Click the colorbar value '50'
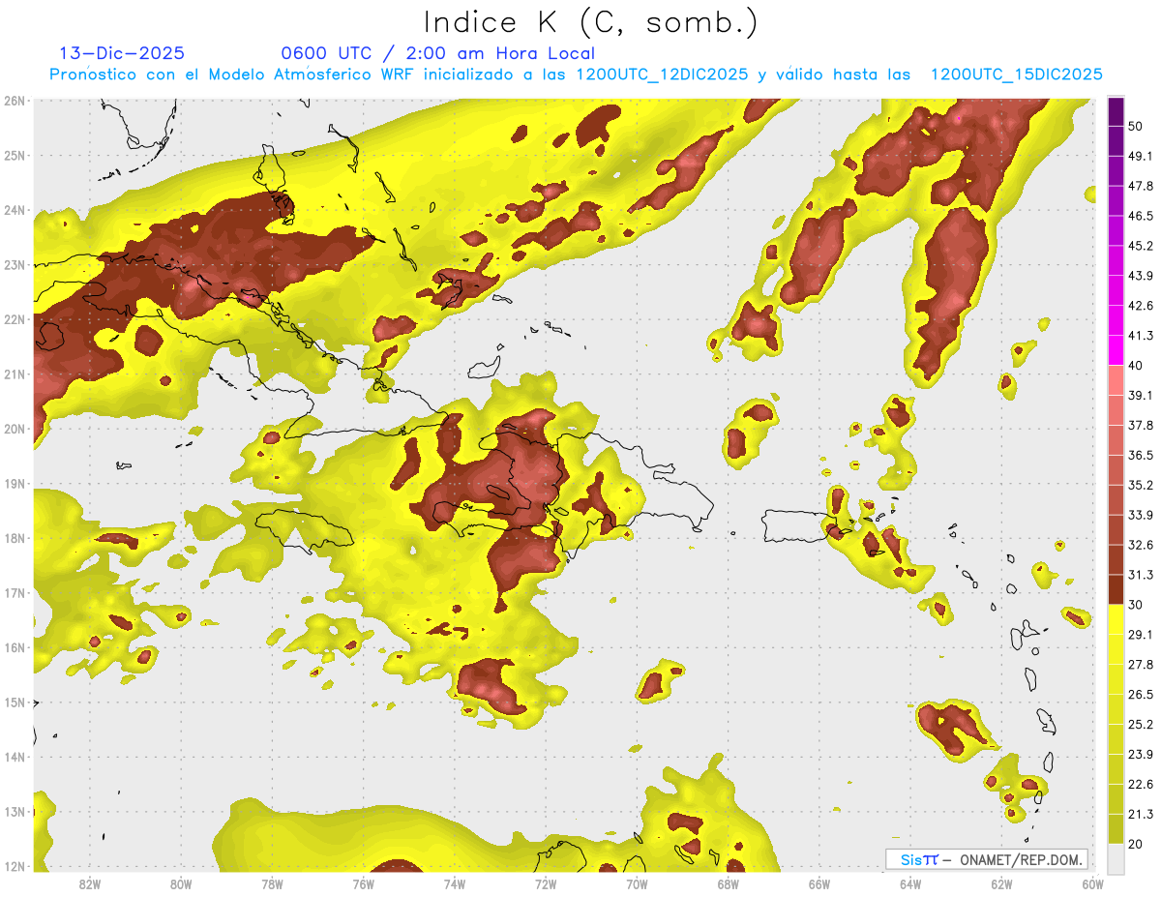Screen dimensions: 1161x897 point(1136,126)
